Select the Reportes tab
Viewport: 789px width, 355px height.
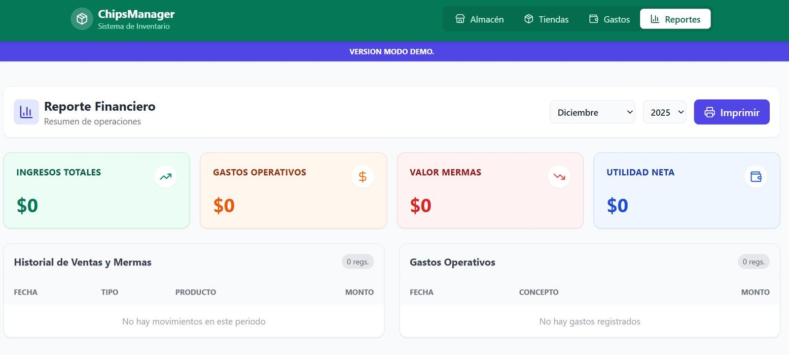click(675, 19)
